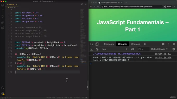Click the JavaScript Fundamentals – Part 1 heading

tap(133, 26)
